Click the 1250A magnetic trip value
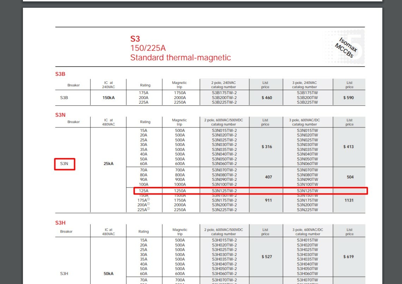 pos(180,191)
